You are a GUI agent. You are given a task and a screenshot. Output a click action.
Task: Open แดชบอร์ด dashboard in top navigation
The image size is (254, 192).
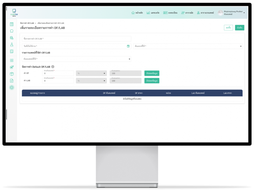(x=153, y=13)
